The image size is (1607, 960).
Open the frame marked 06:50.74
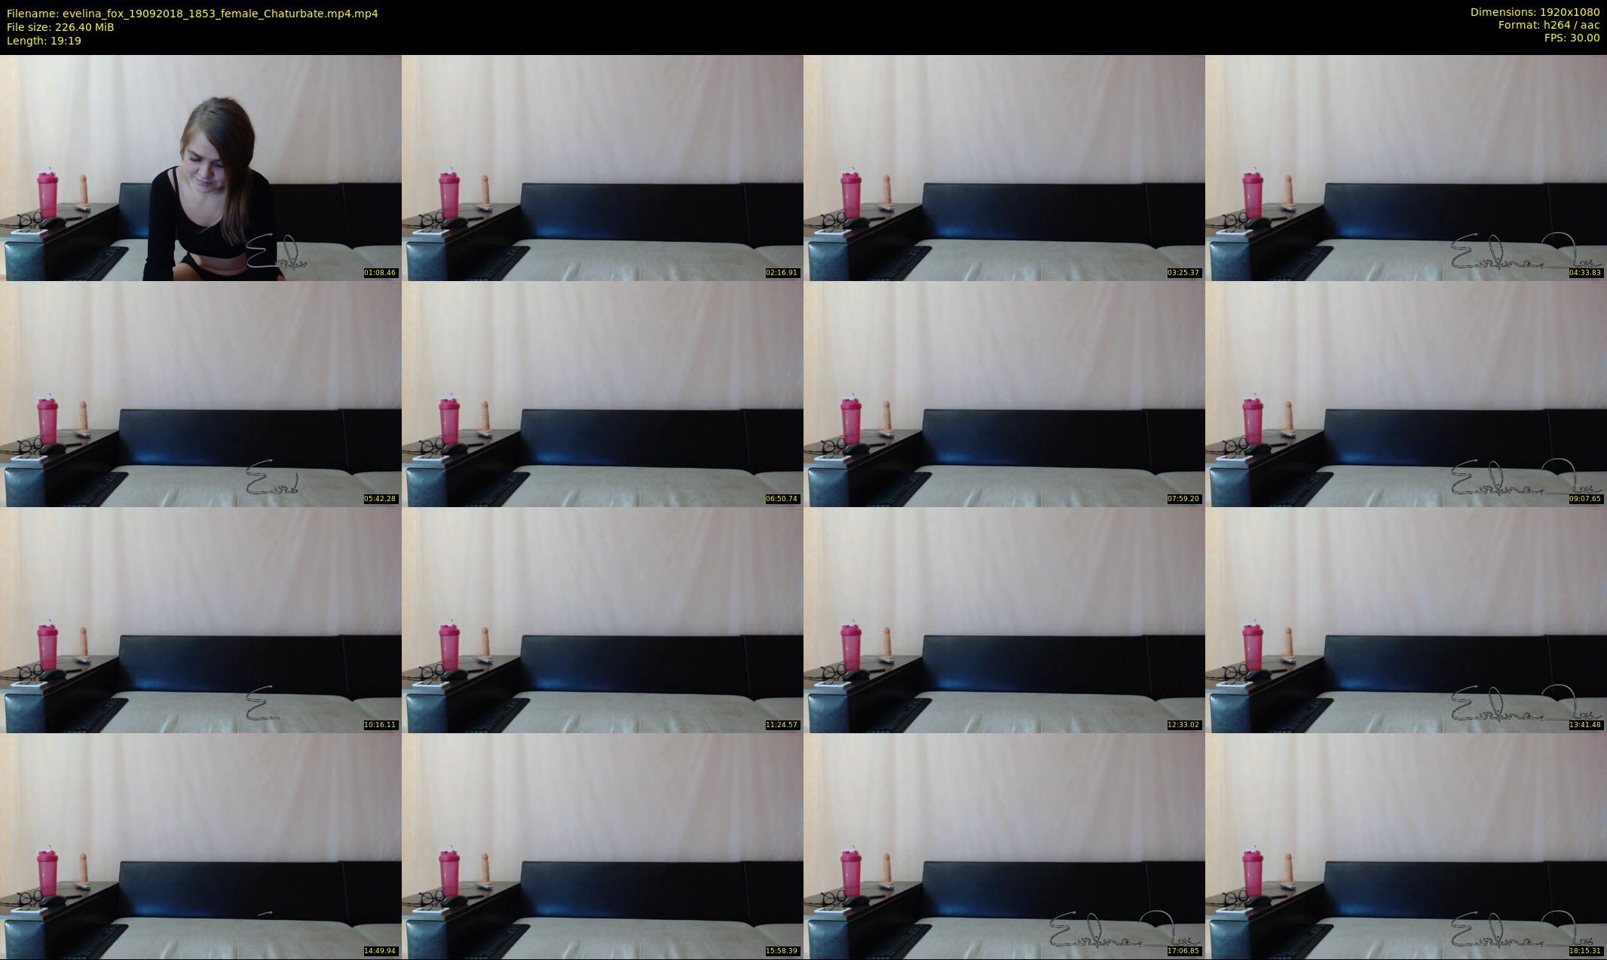point(602,393)
